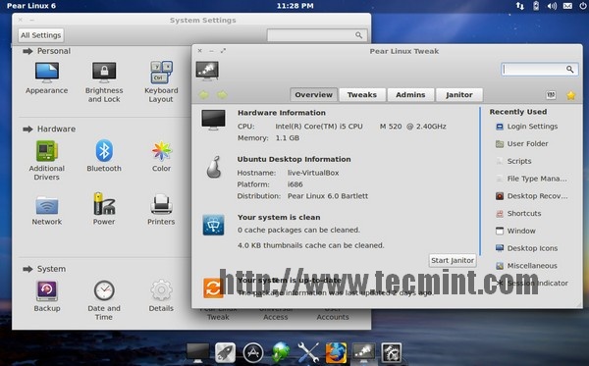Focus the Pear Linux Tweak search field
The width and height of the screenshot is (589, 366).
(539, 69)
